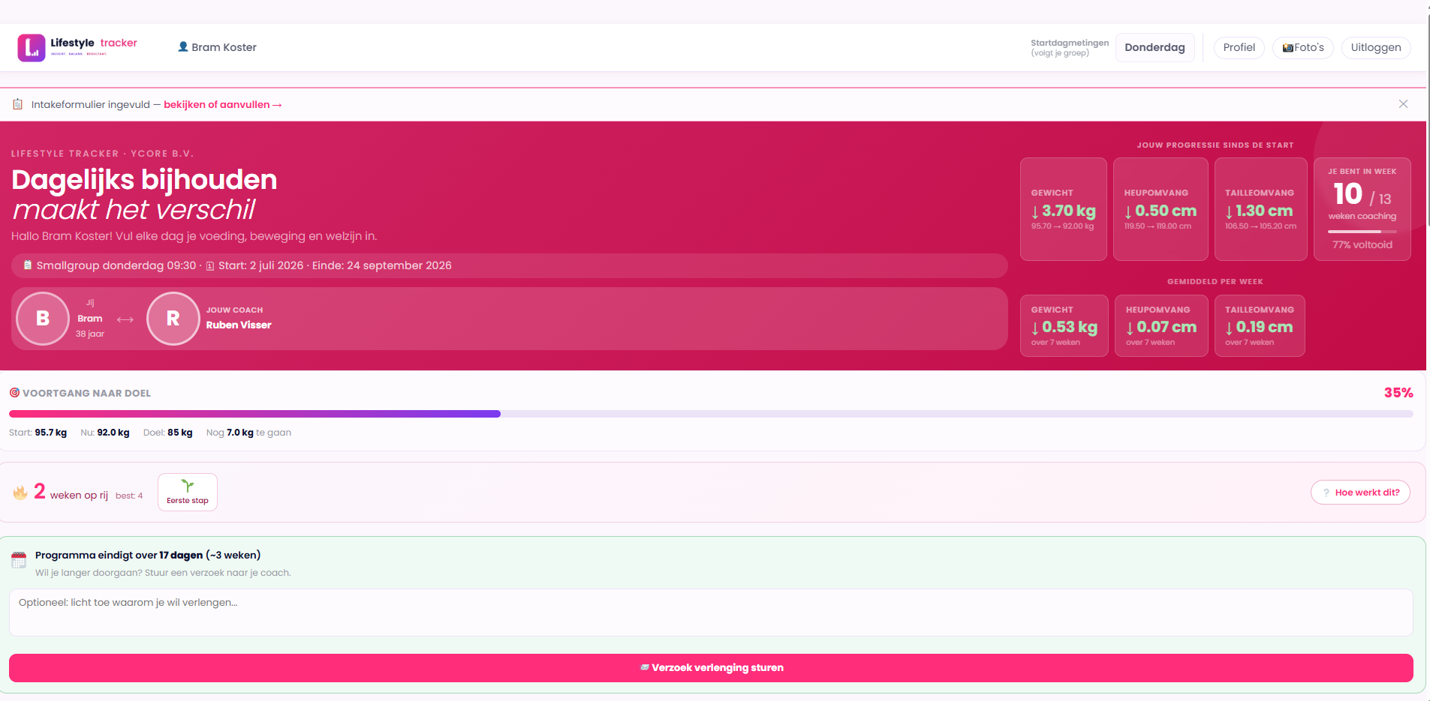Click the R avatar circle of coach
The height and width of the screenshot is (701, 1430).
pos(173,319)
